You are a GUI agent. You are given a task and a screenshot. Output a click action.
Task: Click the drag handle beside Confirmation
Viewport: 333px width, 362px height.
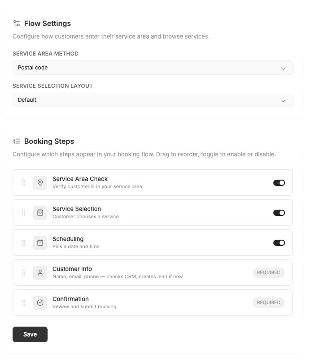click(x=23, y=302)
